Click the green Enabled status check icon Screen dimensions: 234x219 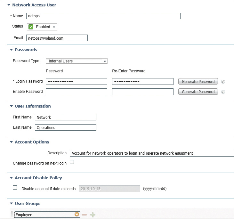tap(31, 27)
